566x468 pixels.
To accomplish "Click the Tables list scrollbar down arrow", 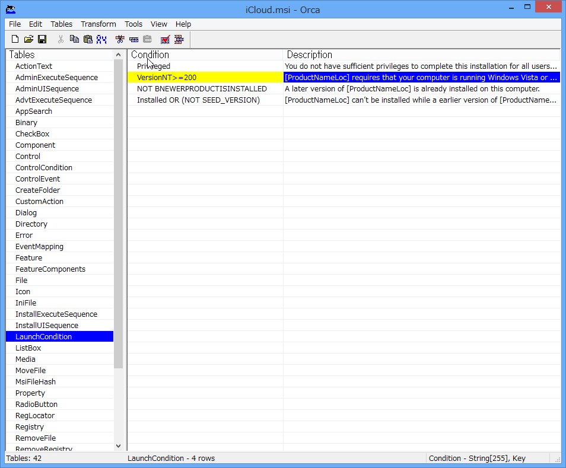I will pos(118,445).
